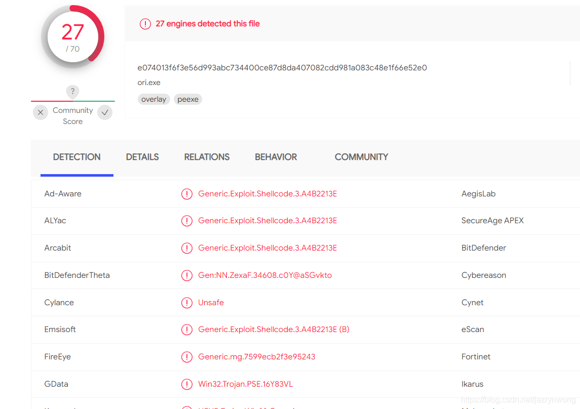Click the Gen:NN.ZexaF.34608 detection result
The width and height of the screenshot is (580, 409).
pos(265,275)
